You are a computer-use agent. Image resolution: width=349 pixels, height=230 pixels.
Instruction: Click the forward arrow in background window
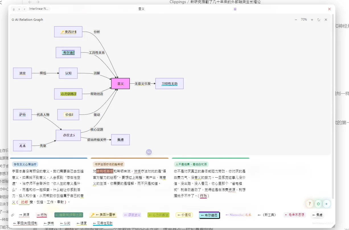tap(38, 2)
